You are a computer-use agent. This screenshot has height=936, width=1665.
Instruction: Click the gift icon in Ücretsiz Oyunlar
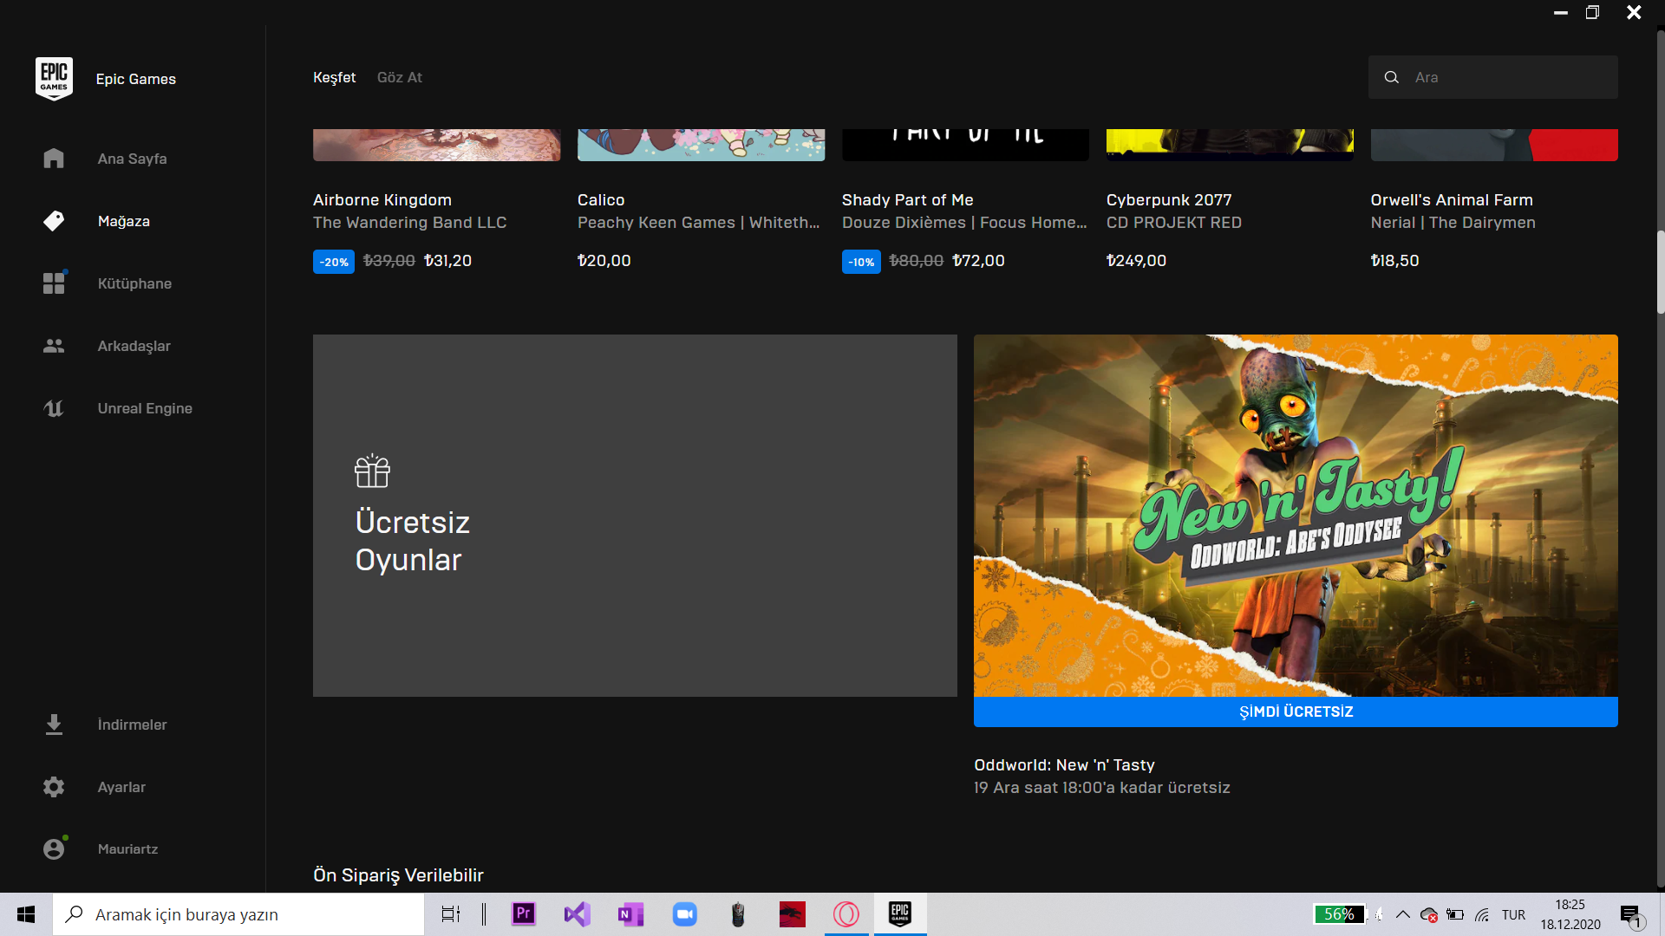372,471
